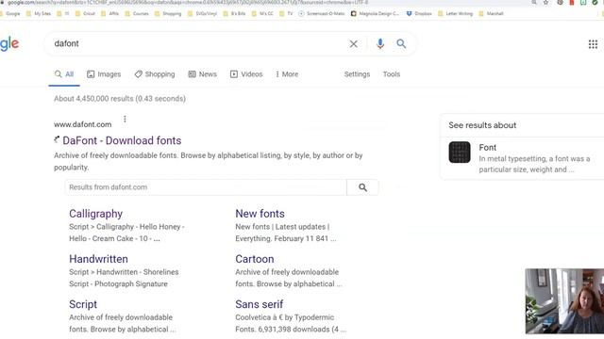This screenshot has width=604, height=339.
Task: Expand the More search options menu
Action: point(287,74)
